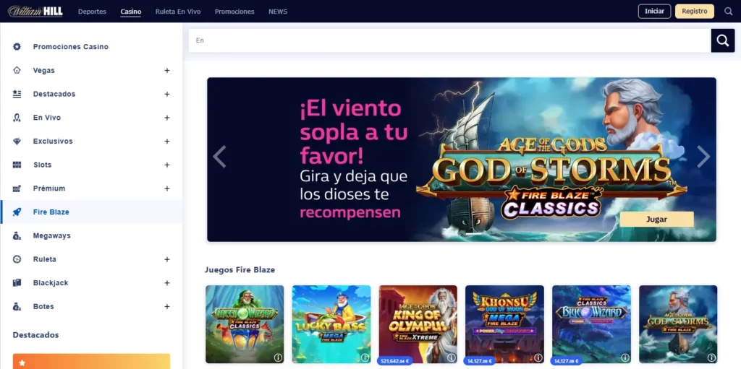This screenshot has height=369, width=741.
Task: Open info icon on Green Wizard tile
Action: click(x=278, y=357)
